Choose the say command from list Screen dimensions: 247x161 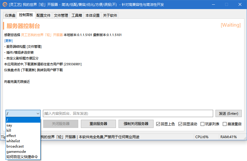click(x=23, y=125)
